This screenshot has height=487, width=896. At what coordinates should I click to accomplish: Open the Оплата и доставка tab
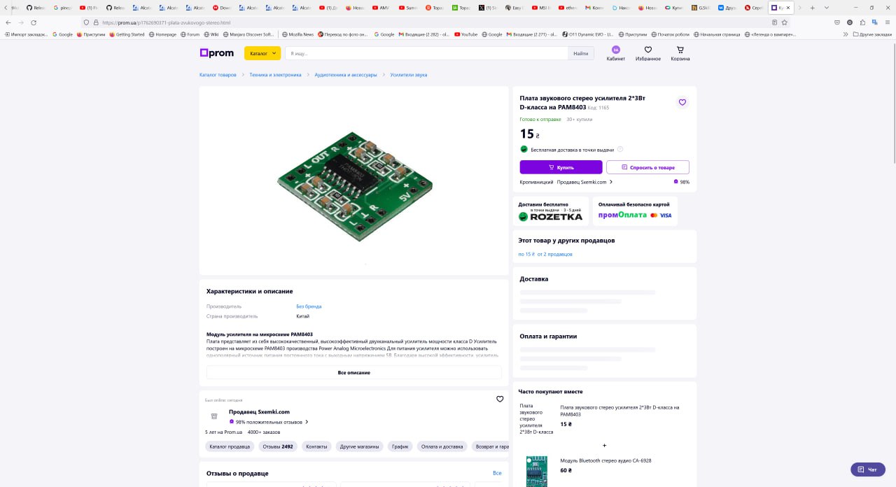tap(442, 446)
